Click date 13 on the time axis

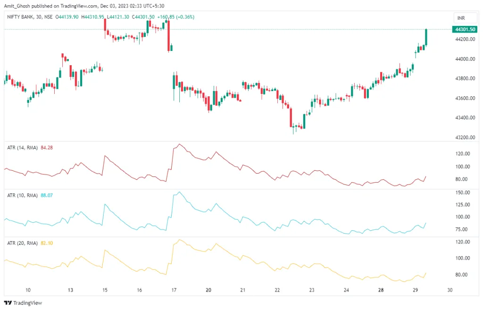click(x=70, y=290)
